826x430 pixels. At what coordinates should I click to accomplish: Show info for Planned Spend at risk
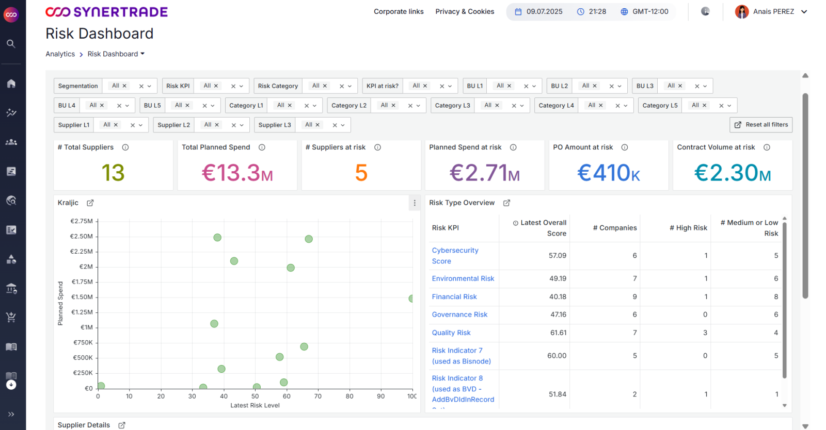[513, 147]
